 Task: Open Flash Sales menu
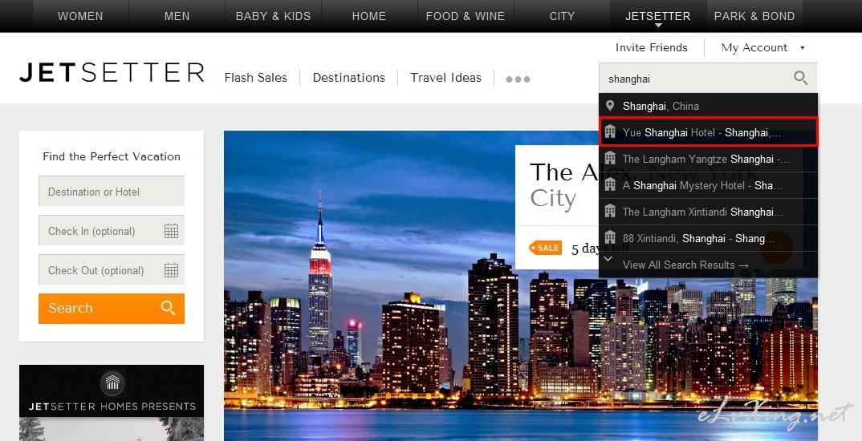click(256, 78)
